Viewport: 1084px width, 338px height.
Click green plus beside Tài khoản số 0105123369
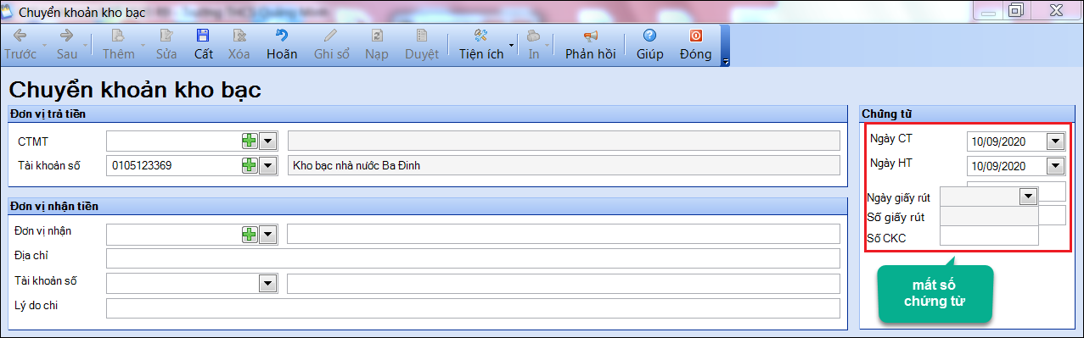click(x=250, y=165)
